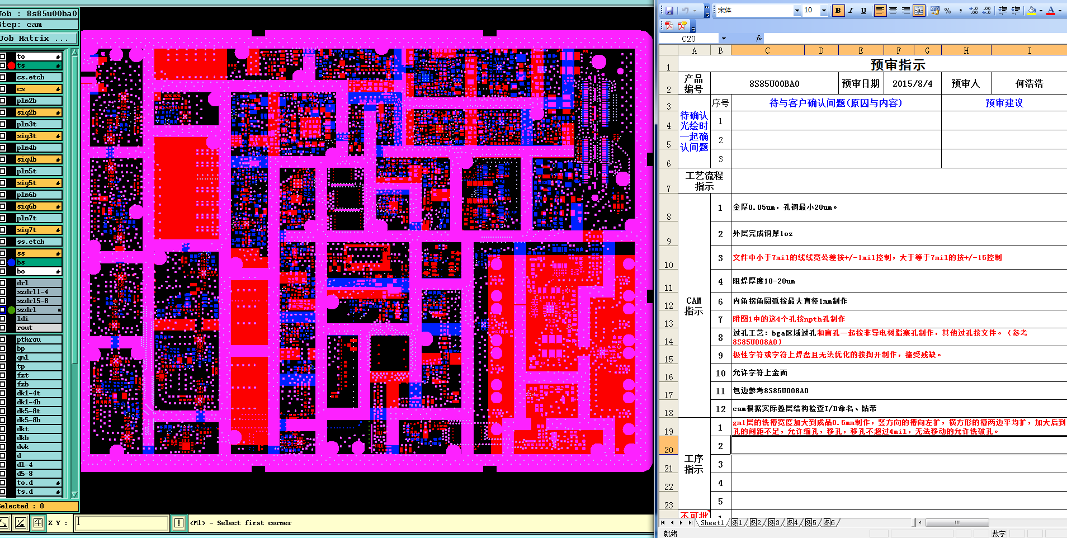
Task: Apply comma style number format
Action: [x=961, y=11]
